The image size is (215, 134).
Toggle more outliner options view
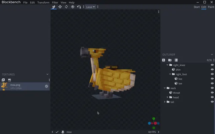tap(176, 60)
